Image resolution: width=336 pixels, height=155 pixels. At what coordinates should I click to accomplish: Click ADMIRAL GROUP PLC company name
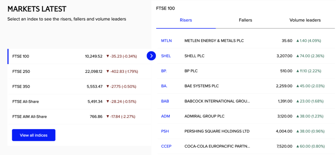click(x=205, y=116)
